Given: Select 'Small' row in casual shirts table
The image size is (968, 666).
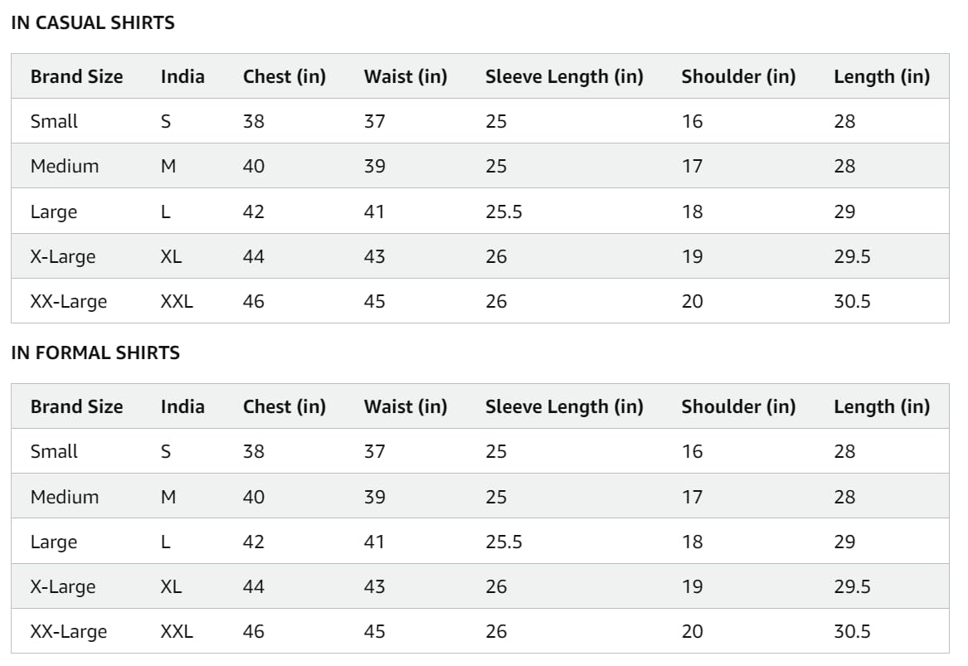Looking at the screenshot, I should pyautogui.click(x=54, y=121).
